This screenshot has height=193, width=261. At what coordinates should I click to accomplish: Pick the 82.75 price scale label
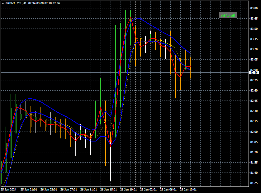(254, 80)
